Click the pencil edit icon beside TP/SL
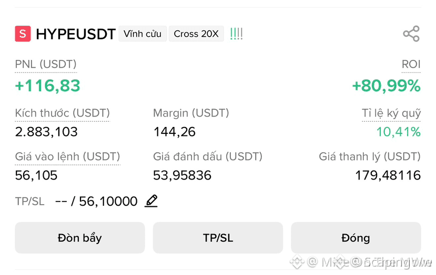 (151, 201)
